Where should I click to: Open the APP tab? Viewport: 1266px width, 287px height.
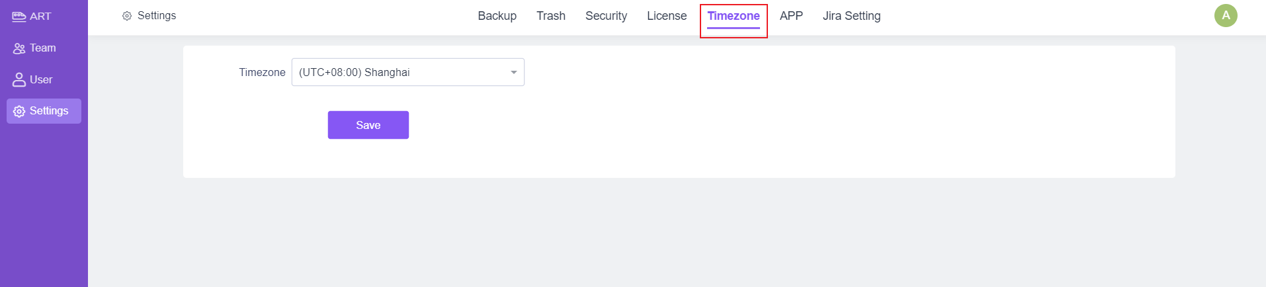tap(791, 16)
